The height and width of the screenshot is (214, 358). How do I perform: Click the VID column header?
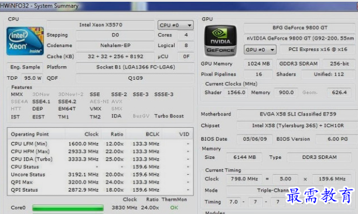click(x=184, y=134)
